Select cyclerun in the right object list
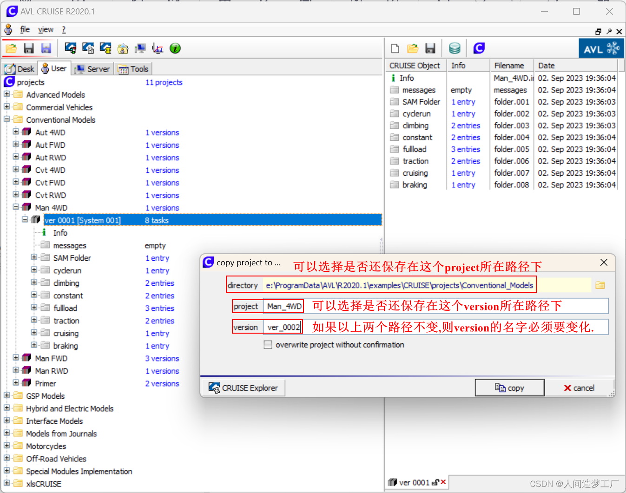 (416, 113)
